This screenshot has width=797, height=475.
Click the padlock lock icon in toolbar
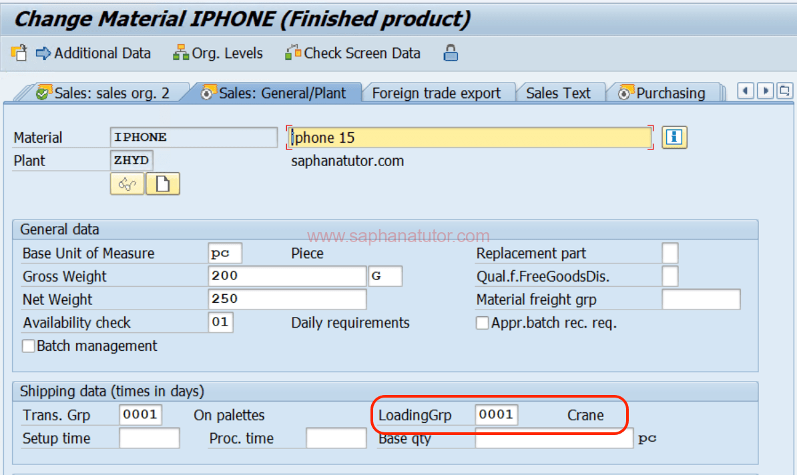[451, 53]
